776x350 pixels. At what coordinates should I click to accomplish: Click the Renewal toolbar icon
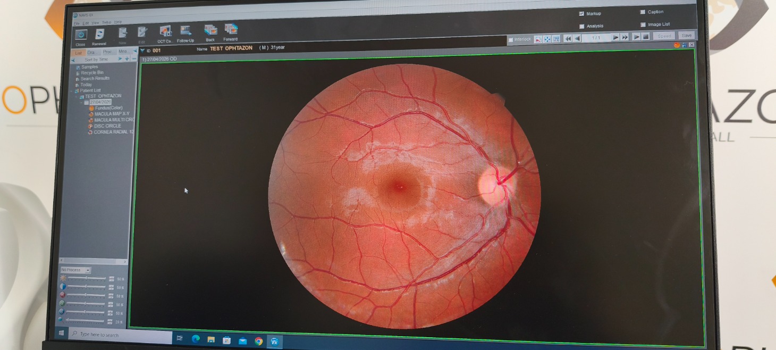click(99, 35)
